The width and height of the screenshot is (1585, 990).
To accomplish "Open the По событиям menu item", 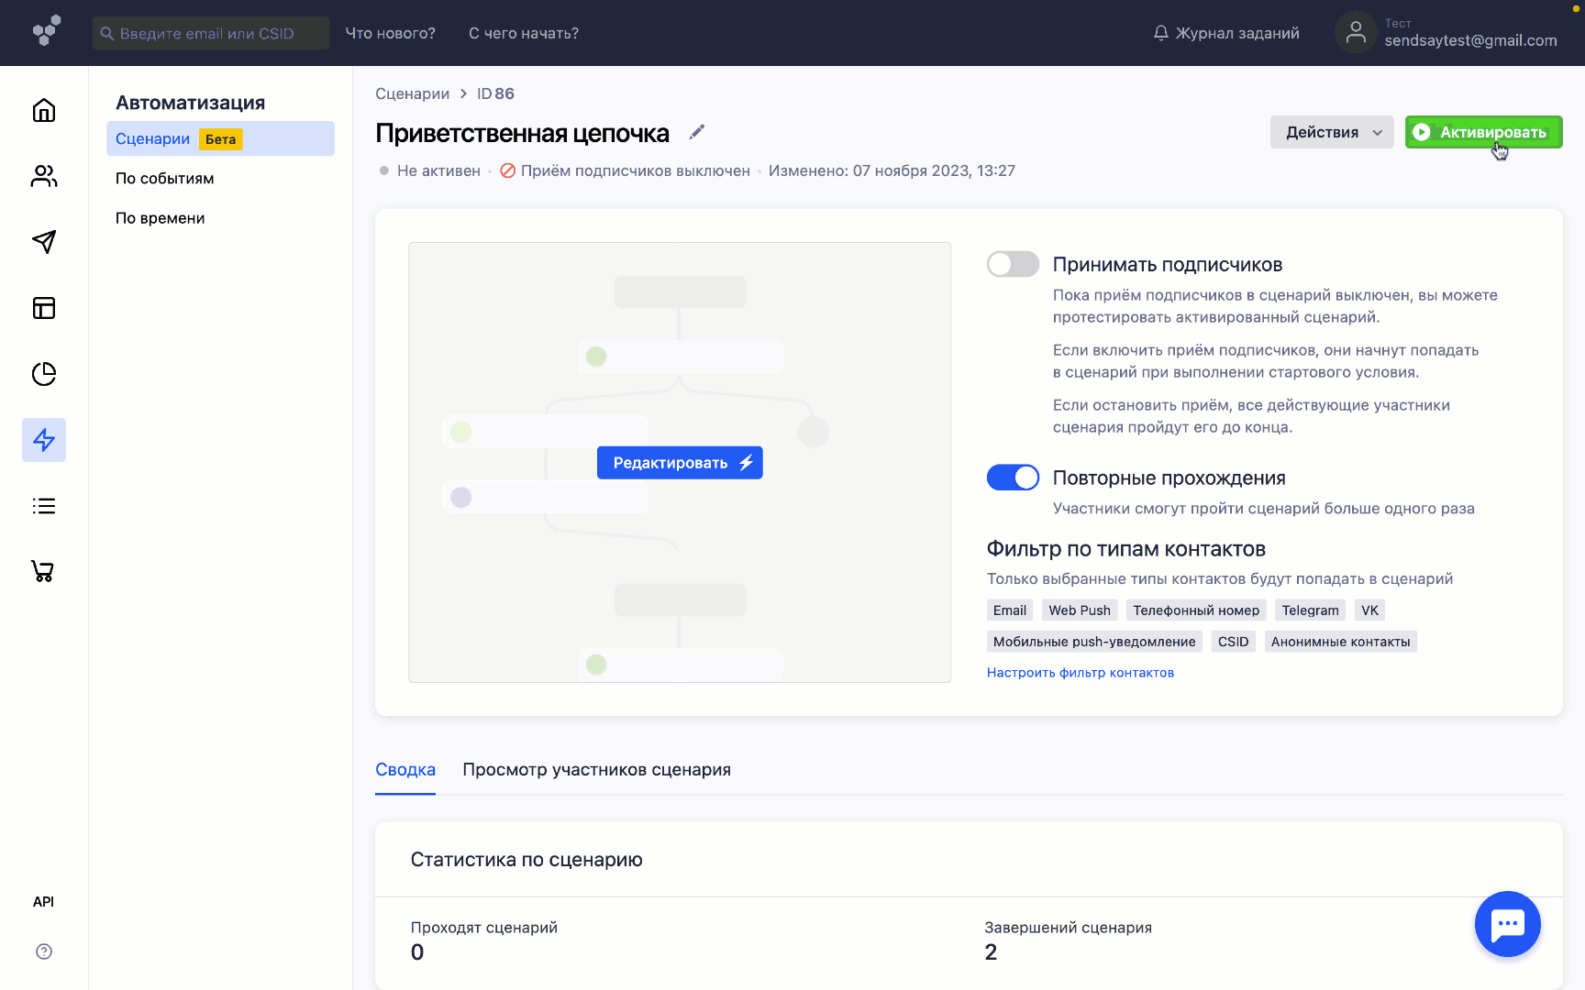I will point(166,178).
